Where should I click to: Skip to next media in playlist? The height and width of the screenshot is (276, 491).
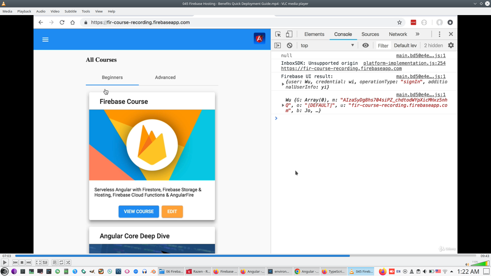[x=29, y=262]
